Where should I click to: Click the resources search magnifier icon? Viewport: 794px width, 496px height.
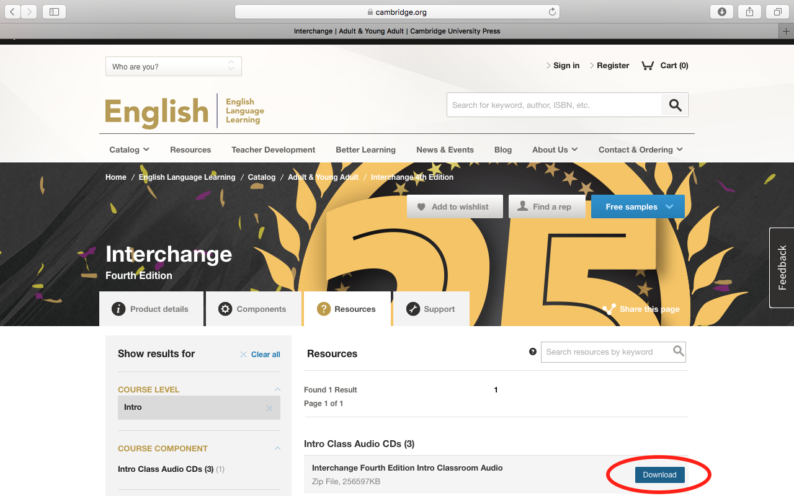679,352
